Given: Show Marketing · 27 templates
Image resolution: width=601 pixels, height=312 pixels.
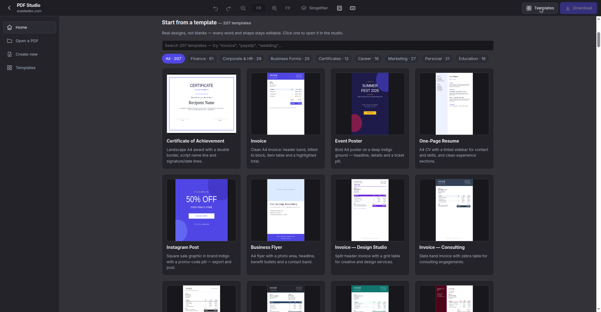Looking at the screenshot, I should point(402,59).
